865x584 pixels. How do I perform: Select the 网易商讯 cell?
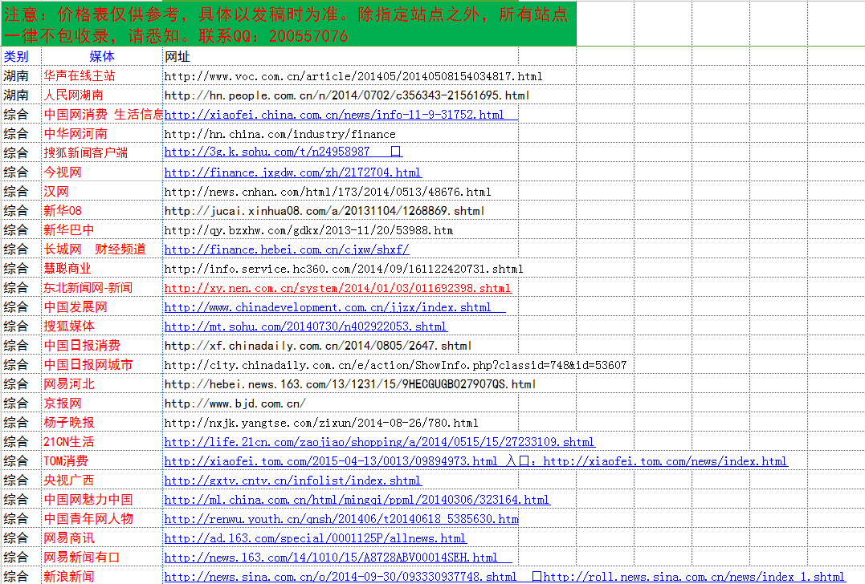tap(102, 538)
